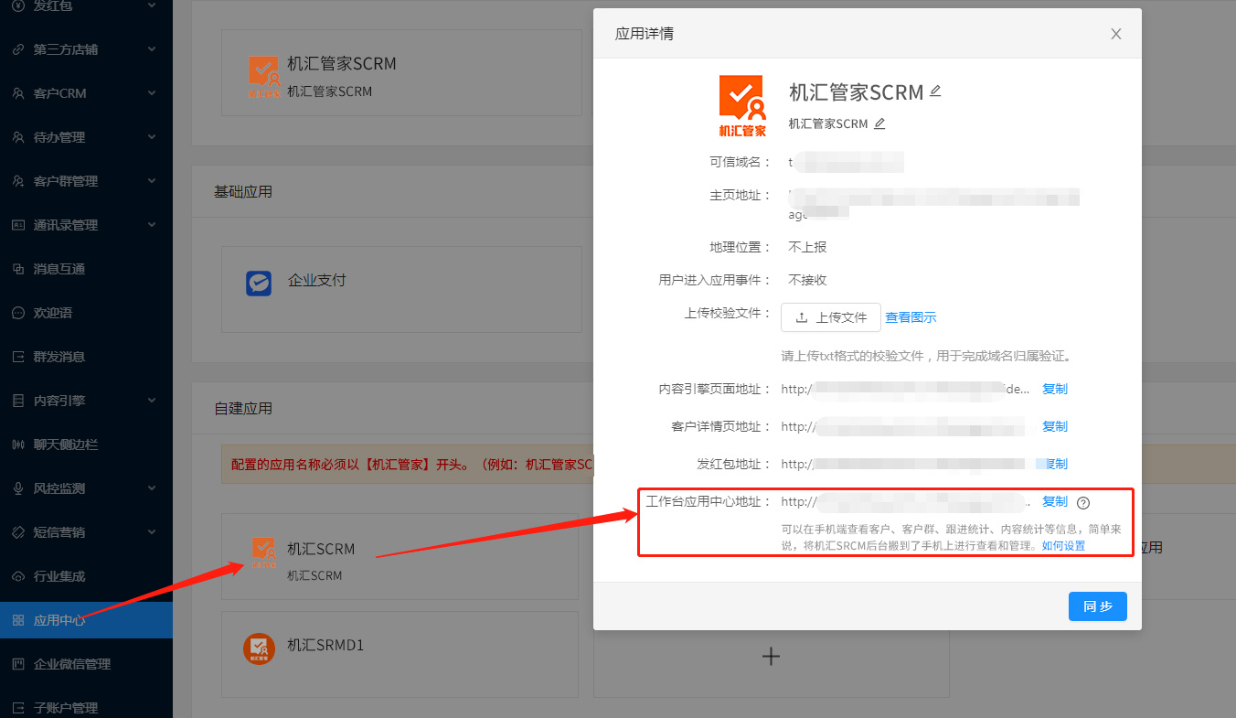Click the 机汇SCRM app icon
This screenshot has height=718, width=1236.
tap(264, 552)
